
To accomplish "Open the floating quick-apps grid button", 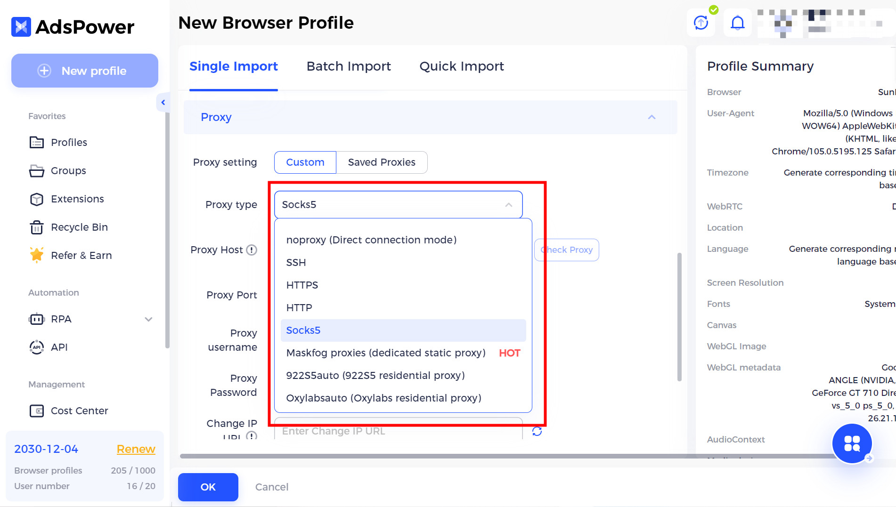I will point(852,443).
